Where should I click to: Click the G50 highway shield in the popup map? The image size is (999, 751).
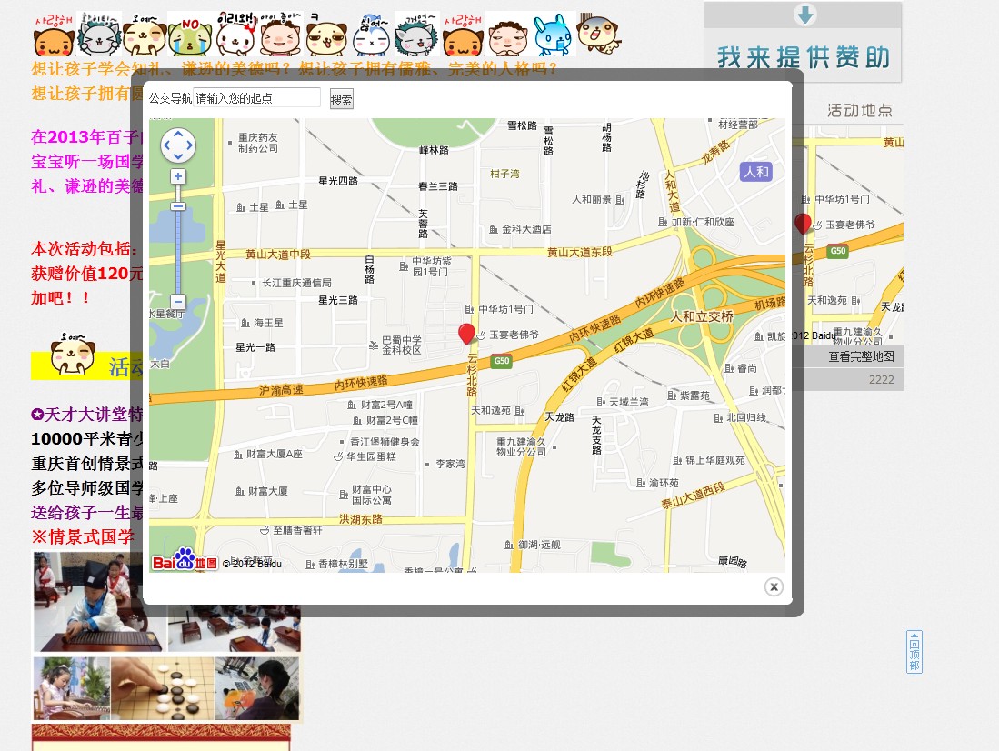coord(502,361)
